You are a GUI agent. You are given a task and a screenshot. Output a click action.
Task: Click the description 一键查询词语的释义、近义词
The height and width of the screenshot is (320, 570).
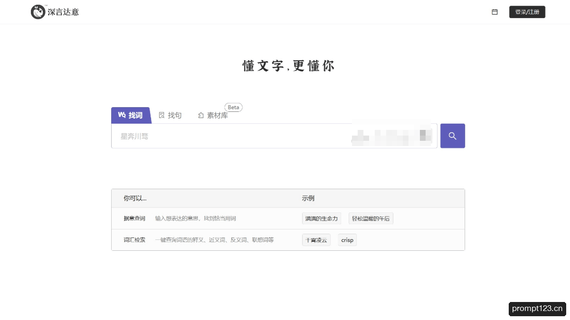pyautogui.click(x=214, y=240)
